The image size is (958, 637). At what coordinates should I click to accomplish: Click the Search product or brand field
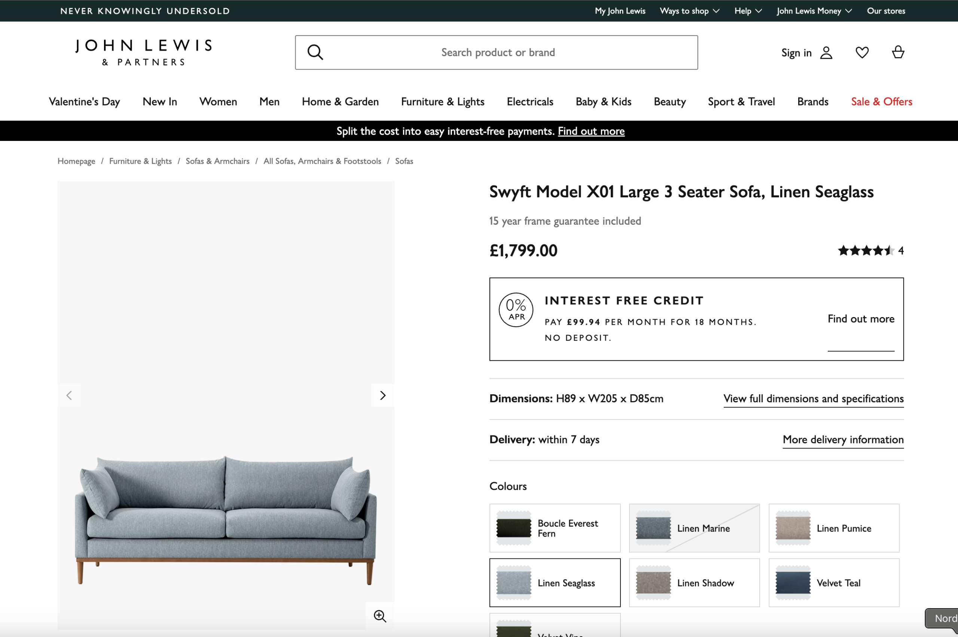[498, 52]
